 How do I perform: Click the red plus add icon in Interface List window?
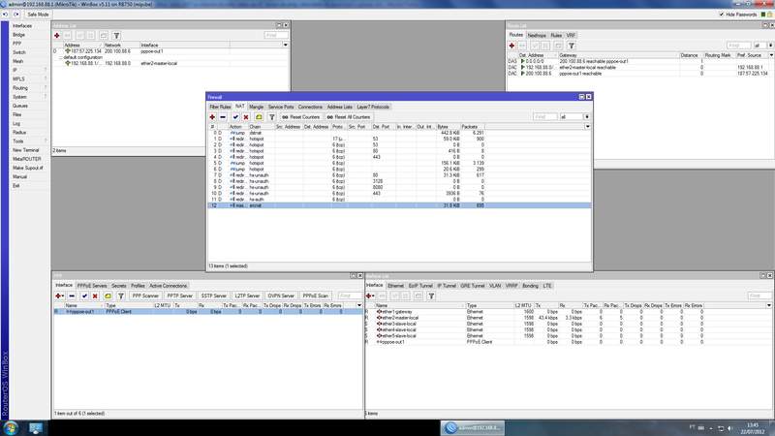pos(370,296)
